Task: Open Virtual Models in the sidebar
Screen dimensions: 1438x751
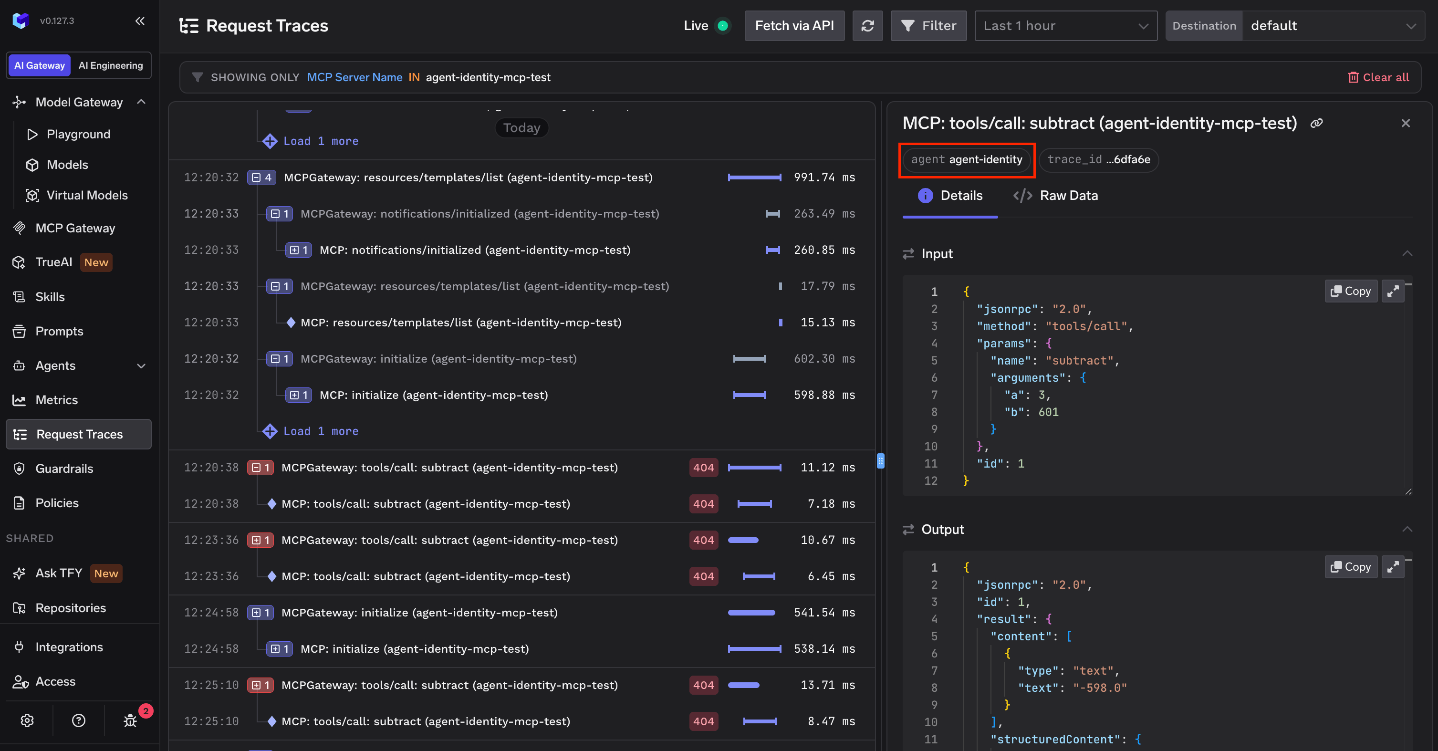Action: click(86, 196)
